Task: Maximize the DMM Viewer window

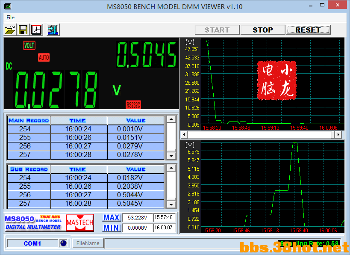Action: click(x=322, y=5)
